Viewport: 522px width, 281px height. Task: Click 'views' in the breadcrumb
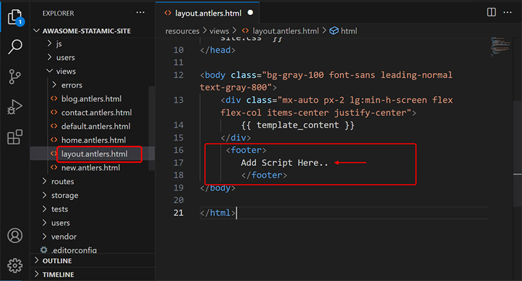(219, 31)
